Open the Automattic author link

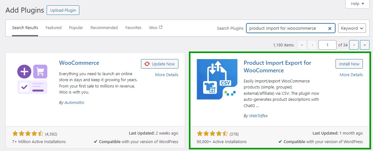pos(75,102)
